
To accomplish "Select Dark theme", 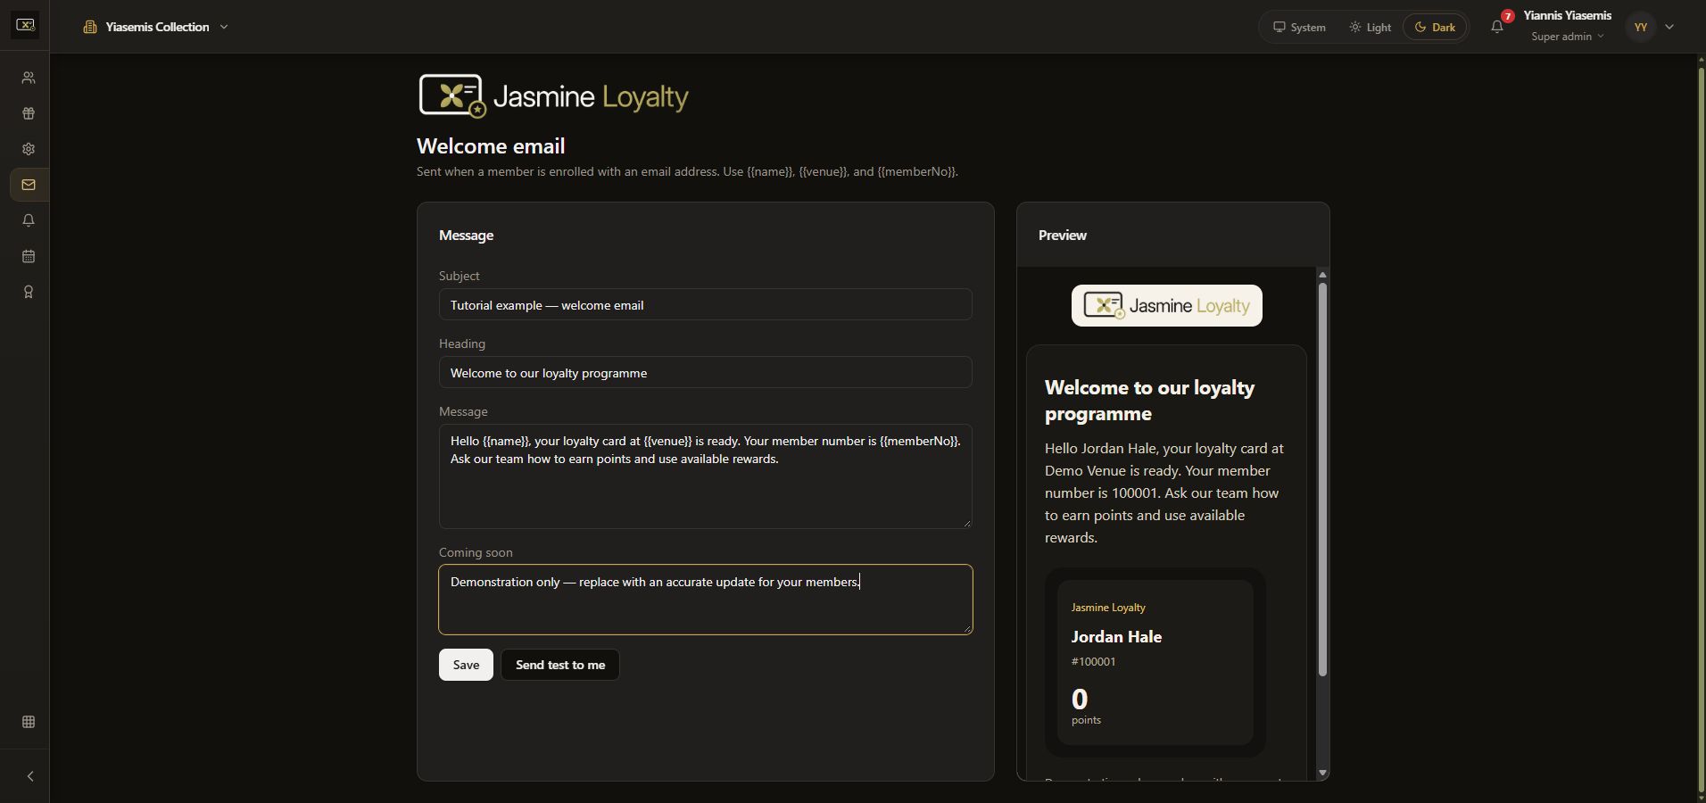I will (x=1435, y=27).
